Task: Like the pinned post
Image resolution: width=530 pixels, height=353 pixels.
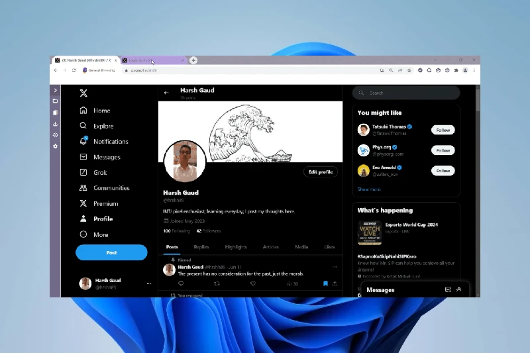Action: 253,283
